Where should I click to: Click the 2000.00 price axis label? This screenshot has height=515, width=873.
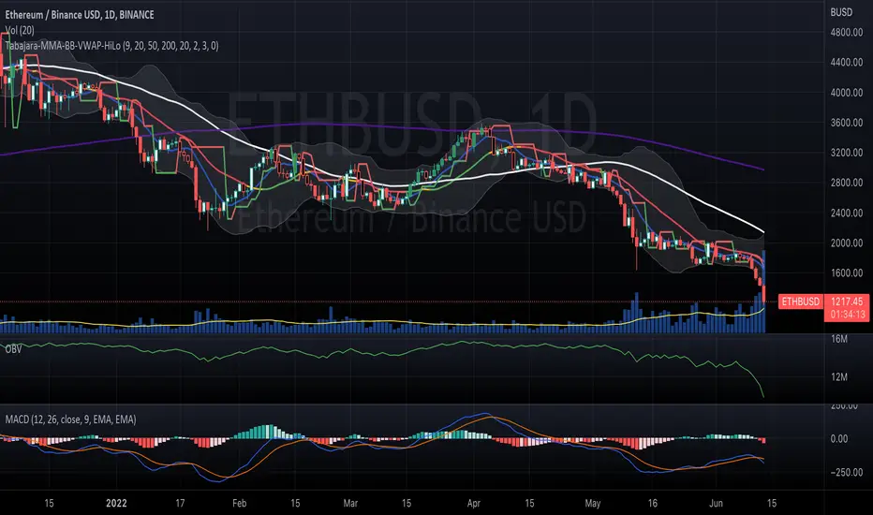tap(846, 243)
